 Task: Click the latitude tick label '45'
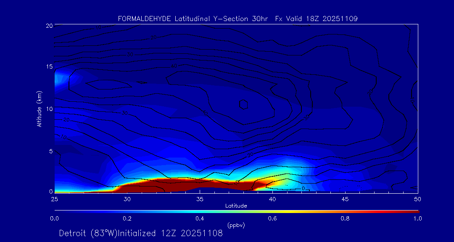pos(345,199)
